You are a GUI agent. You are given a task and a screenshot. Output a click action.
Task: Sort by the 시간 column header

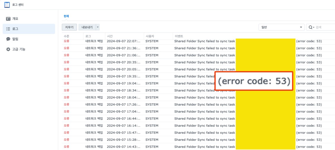[110, 36]
